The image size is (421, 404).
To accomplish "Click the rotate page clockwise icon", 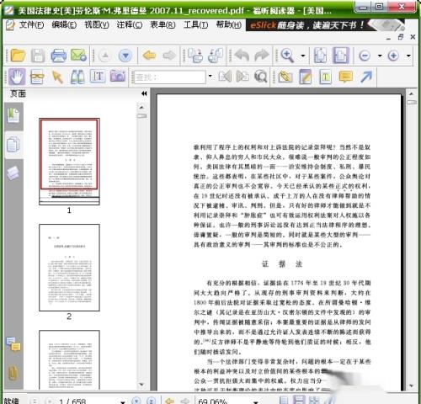I will [x=195, y=56].
